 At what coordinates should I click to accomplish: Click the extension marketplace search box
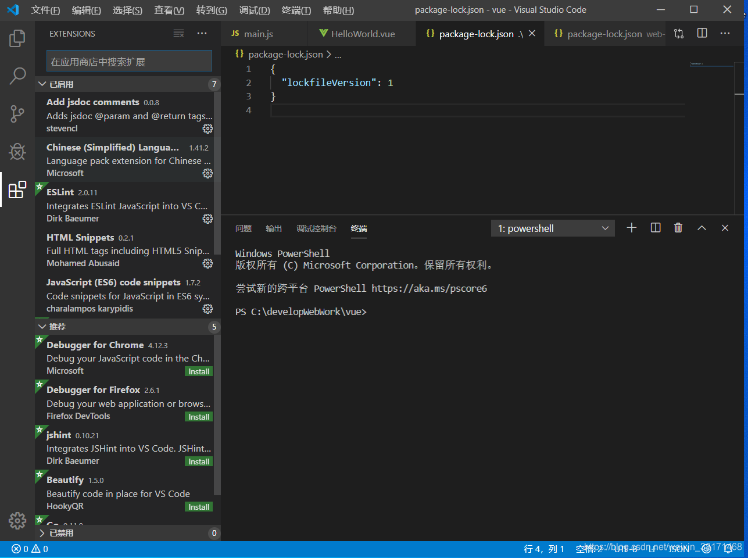coord(129,61)
